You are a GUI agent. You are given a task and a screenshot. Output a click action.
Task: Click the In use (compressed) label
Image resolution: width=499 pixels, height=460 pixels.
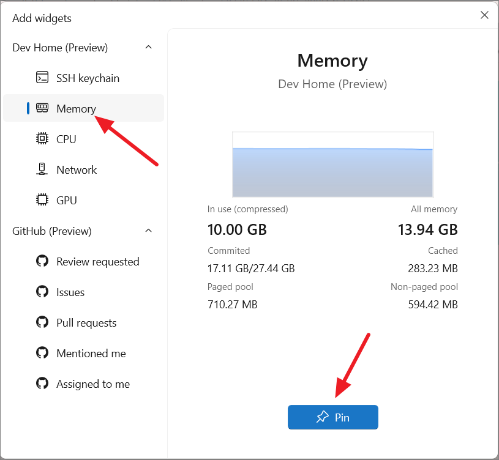tap(247, 209)
